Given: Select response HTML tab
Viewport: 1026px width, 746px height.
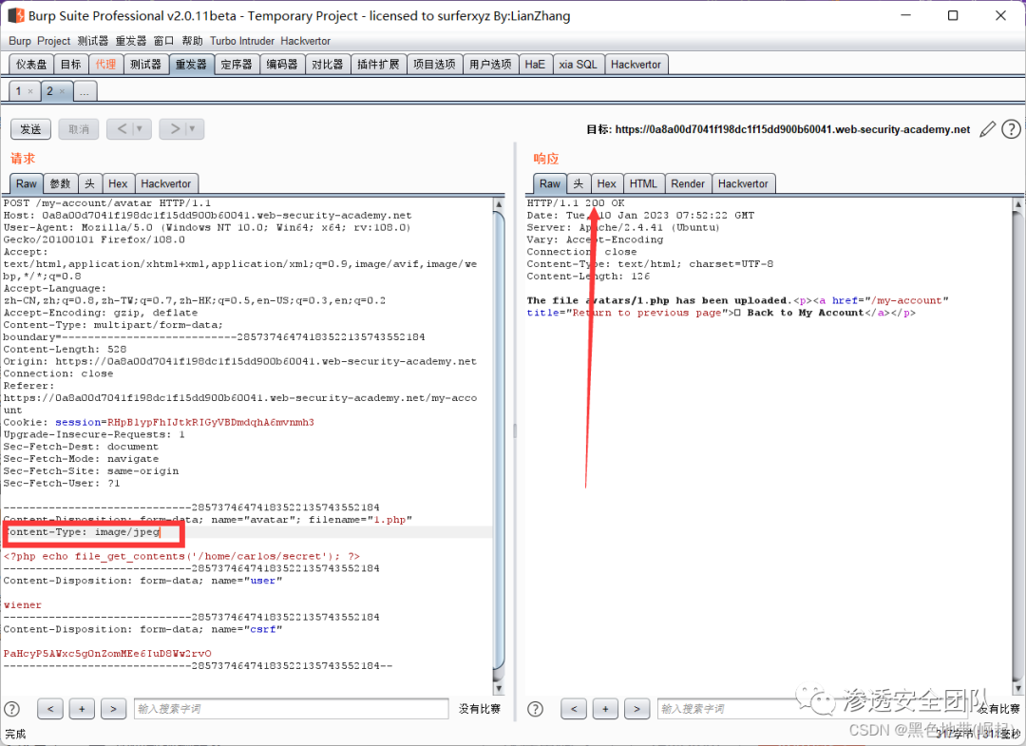Looking at the screenshot, I should [643, 183].
